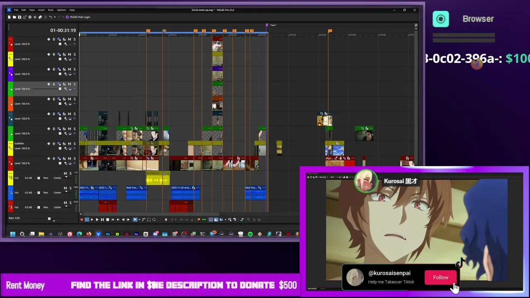530x298 pixels.
Task: Solo video track 3 (purple track)
Action: [75, 69]
